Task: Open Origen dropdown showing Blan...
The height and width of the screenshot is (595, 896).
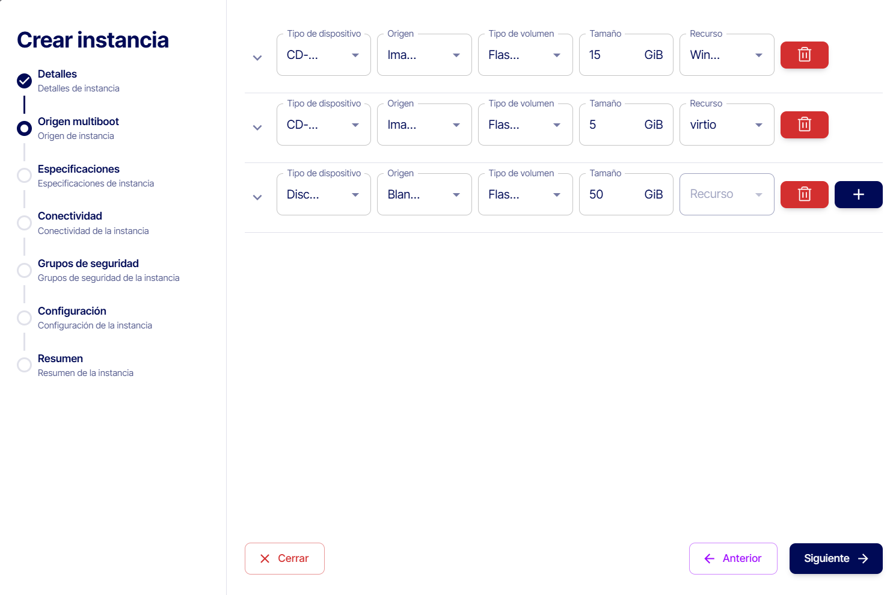Action: 424,194
